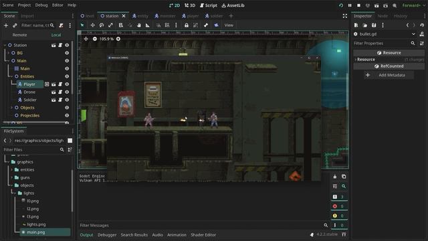The height and width of the screenshot is (241, 428).
Task: Go to previous edited object in Inspector
Action: coord(407,25)
